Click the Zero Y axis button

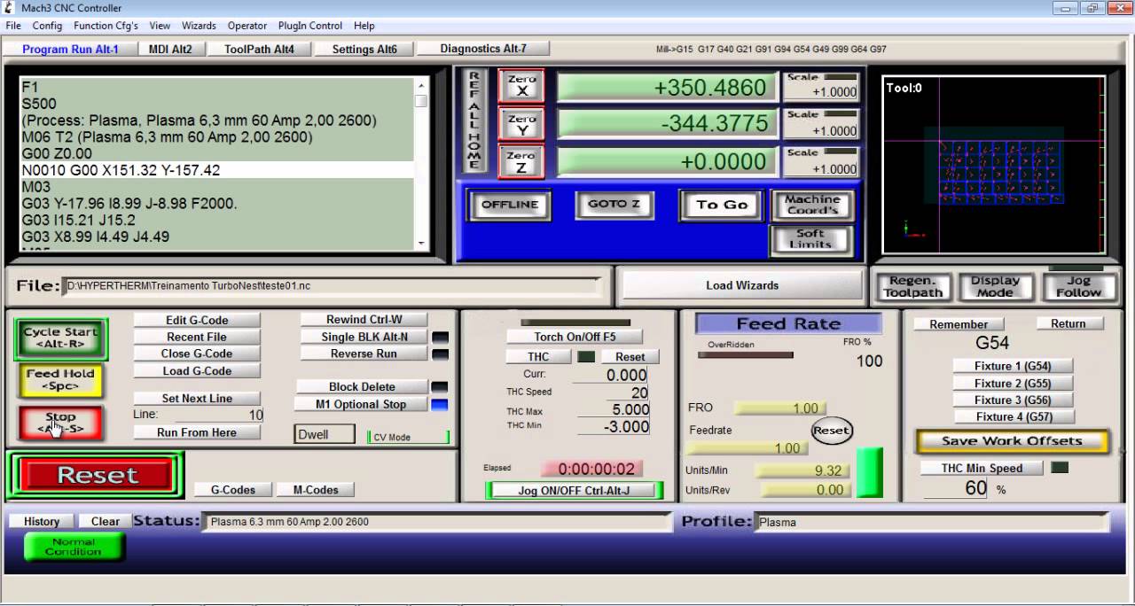(x=521, y=124)
